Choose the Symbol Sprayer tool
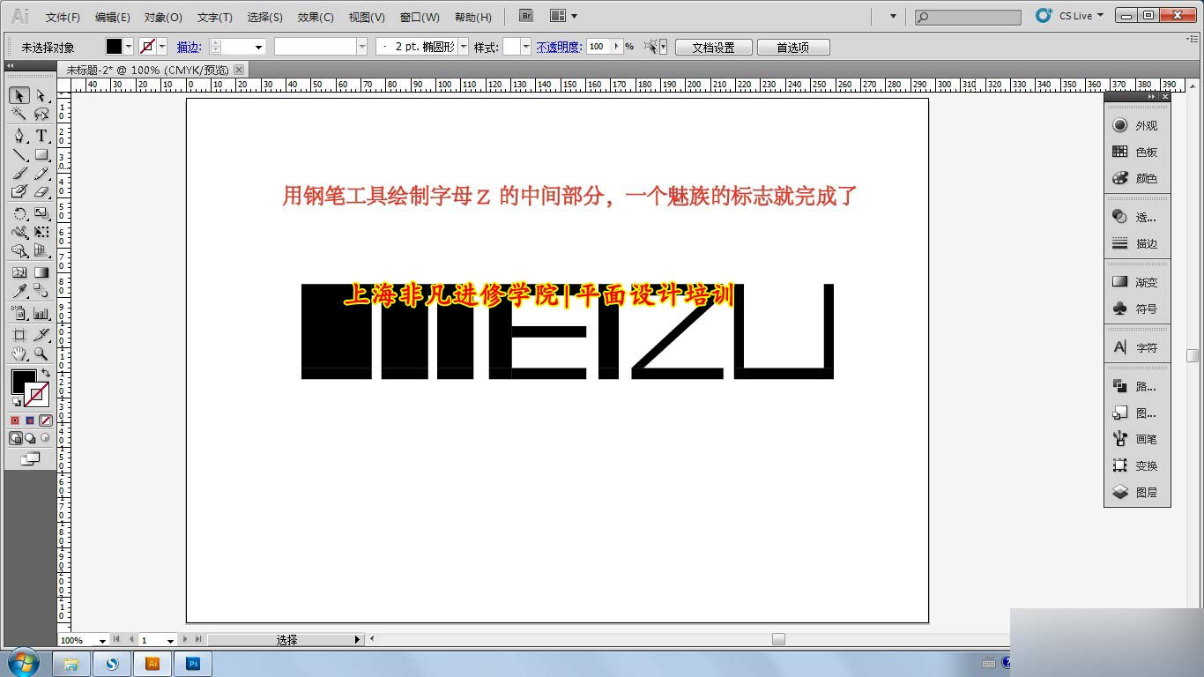Image resolution: width=1204 pixels, height=677 pixels. coord(19,313)
